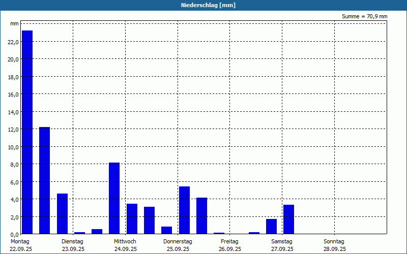The width and height of the screenshot is (407, 254).
Task: Click the 2,0 y-axis value
Action: pos(15,217)
